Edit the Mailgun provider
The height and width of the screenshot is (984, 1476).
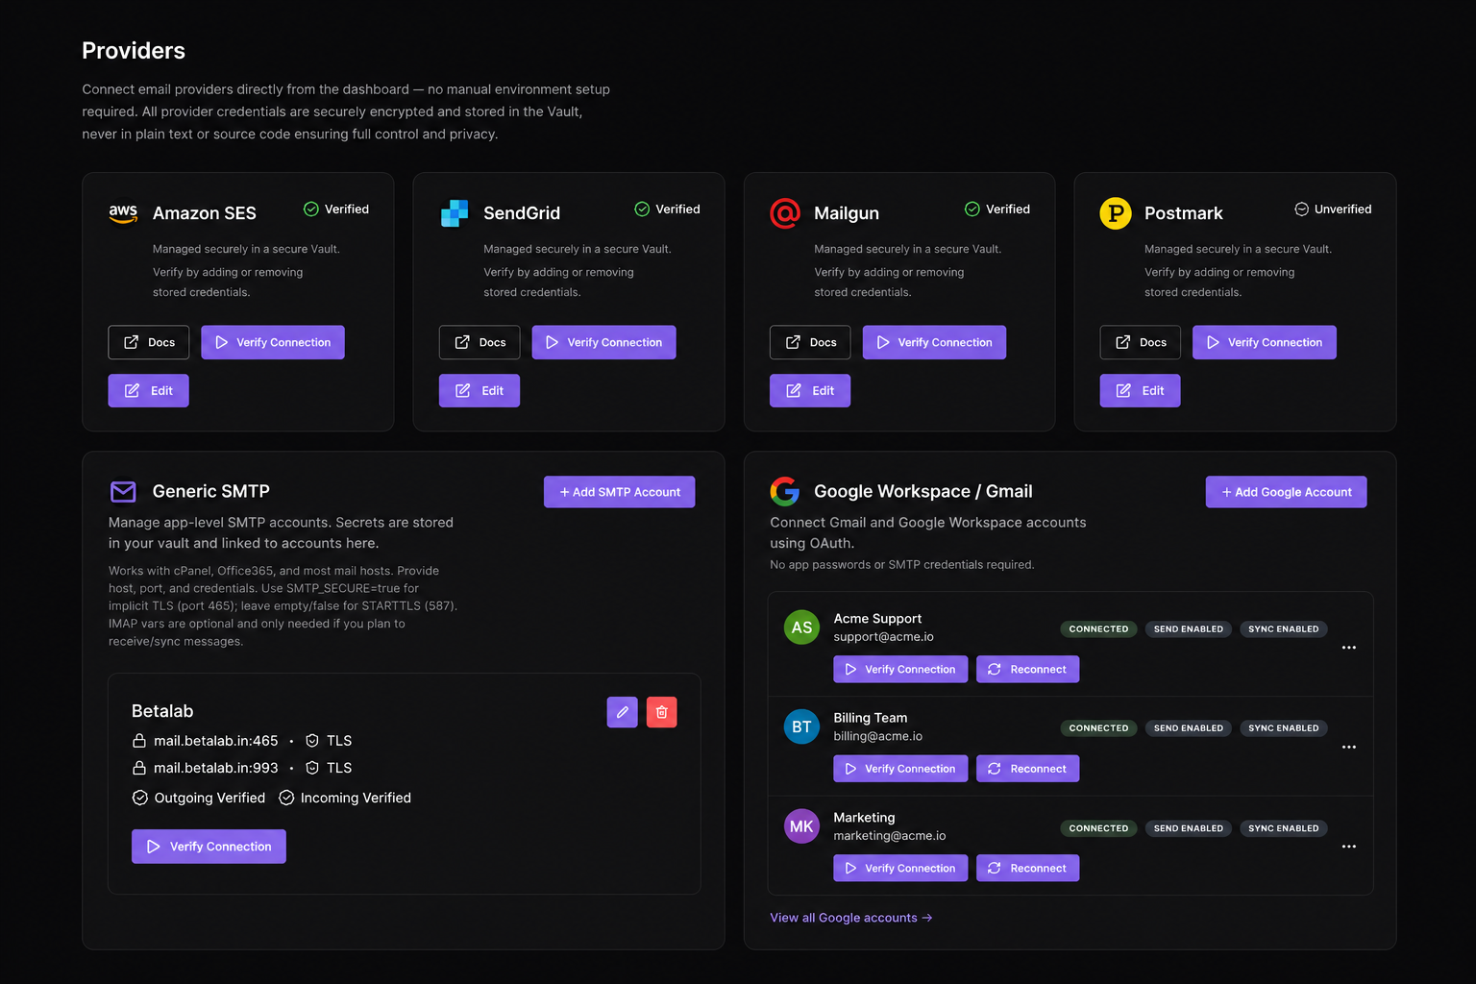810,390
